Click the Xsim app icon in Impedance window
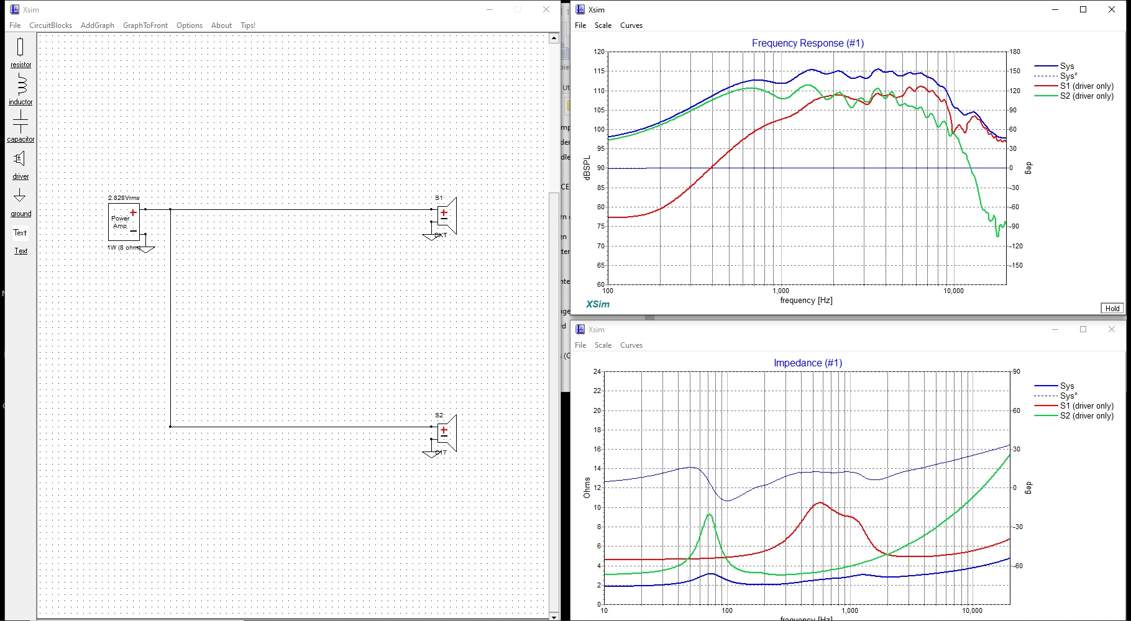The image size is (1131, 621). click(580, 329)
